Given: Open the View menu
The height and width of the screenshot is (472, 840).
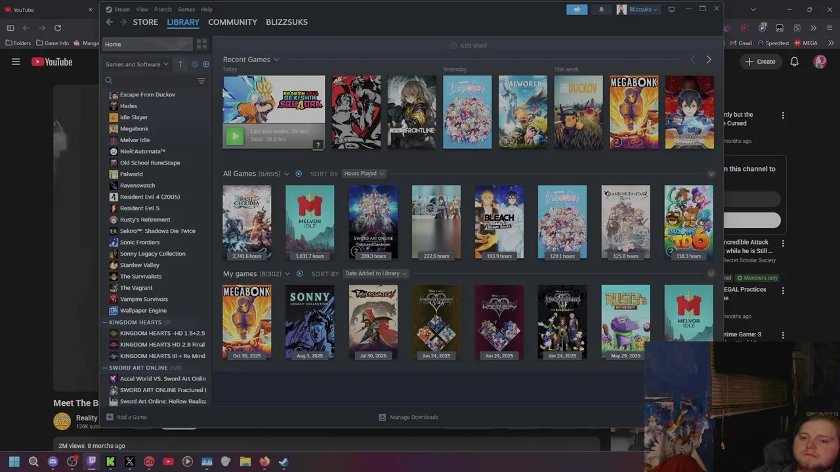Looking at the screenshot, I should (142, 9).
